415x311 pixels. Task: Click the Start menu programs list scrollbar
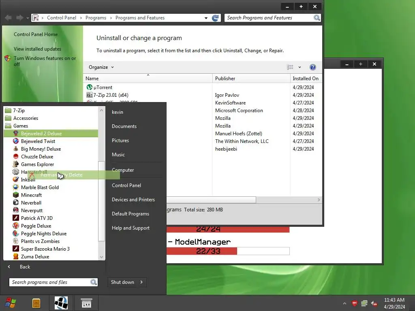(101, 201)
